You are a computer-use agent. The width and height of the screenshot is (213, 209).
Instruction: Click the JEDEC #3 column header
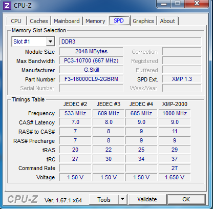point(109,104)
